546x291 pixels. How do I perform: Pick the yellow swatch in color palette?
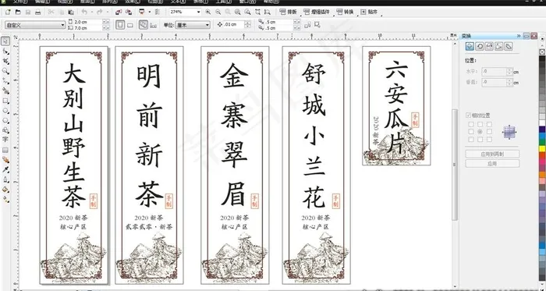(x=542, y=149)
